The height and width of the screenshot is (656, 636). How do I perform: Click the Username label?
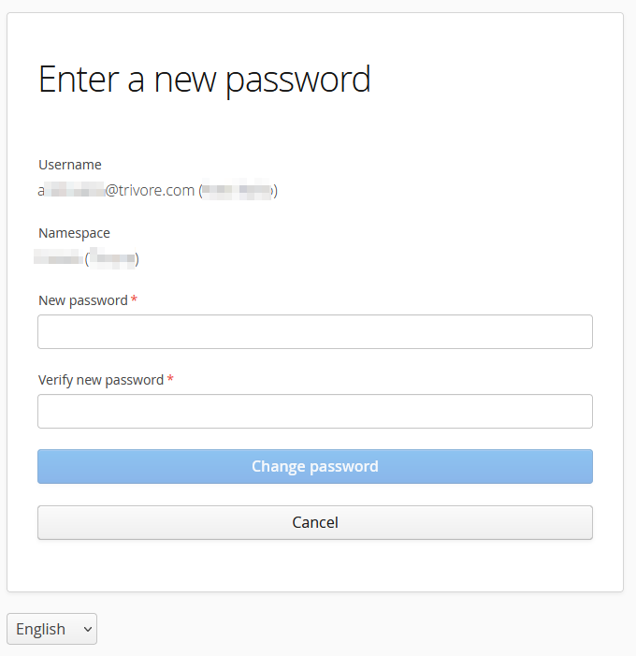[x=70, y=165]
